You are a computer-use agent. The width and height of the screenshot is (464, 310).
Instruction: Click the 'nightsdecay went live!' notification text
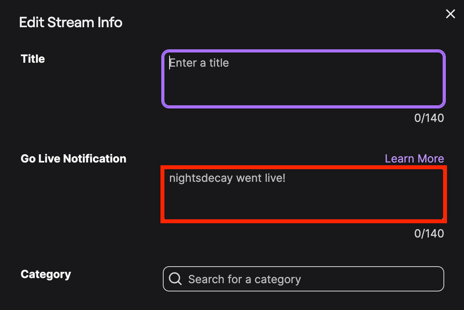coord(227,178)
